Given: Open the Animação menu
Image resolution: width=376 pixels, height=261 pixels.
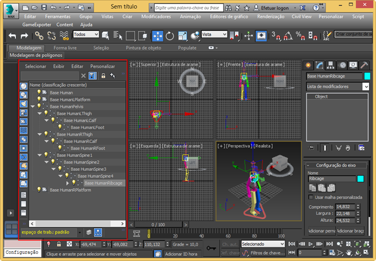Looking at the screenshot, I should coord(190,17).
